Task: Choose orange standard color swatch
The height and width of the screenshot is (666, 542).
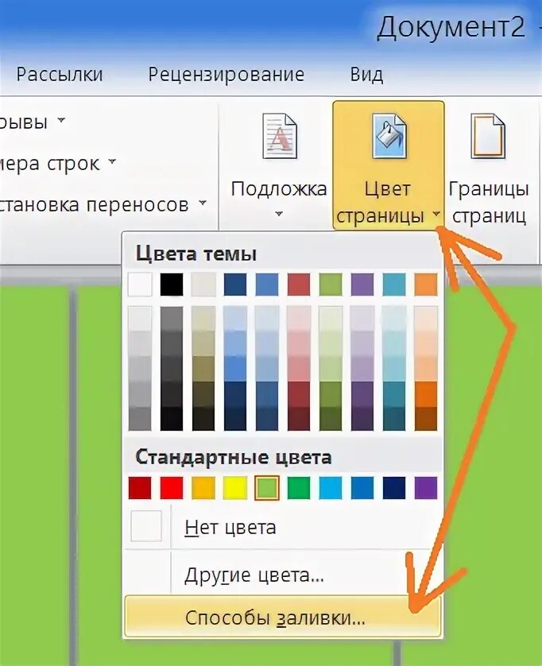Action: click(203, 488)
